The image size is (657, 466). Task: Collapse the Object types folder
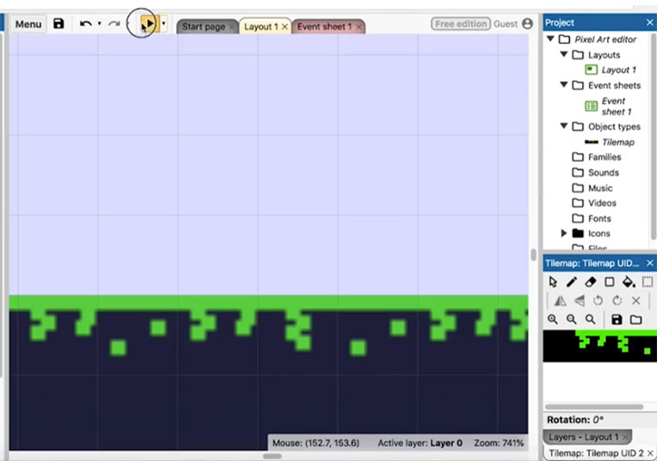pos(564,126)
